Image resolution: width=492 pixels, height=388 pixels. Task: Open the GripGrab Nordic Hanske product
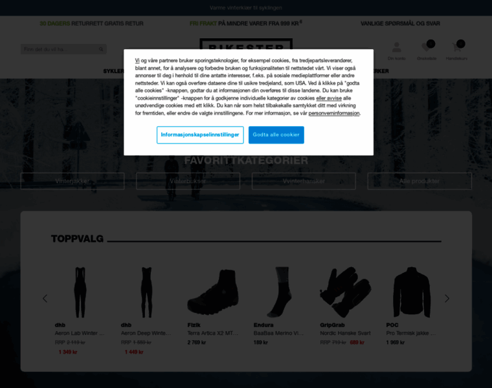click(345, 333)
